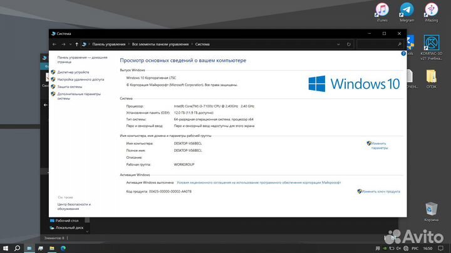This screenshot has width=451, height=253.
Task: Expand address bar history dropdown
Action: (x=338, y=44)
